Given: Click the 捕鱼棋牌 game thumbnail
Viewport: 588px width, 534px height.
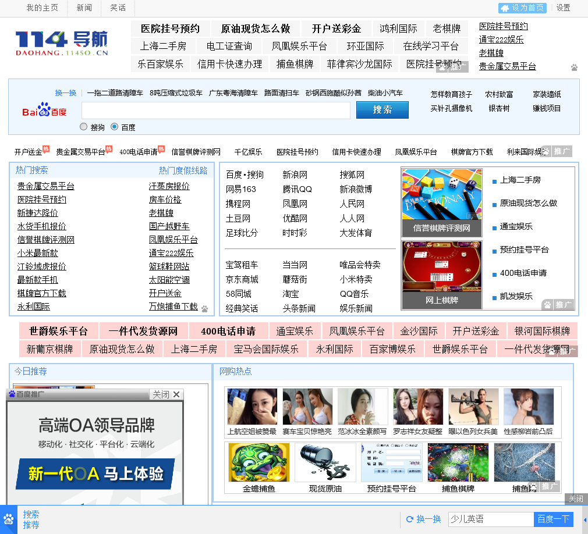Looking at the screenshot, I should pyautogui.click(x=458, y=462).
